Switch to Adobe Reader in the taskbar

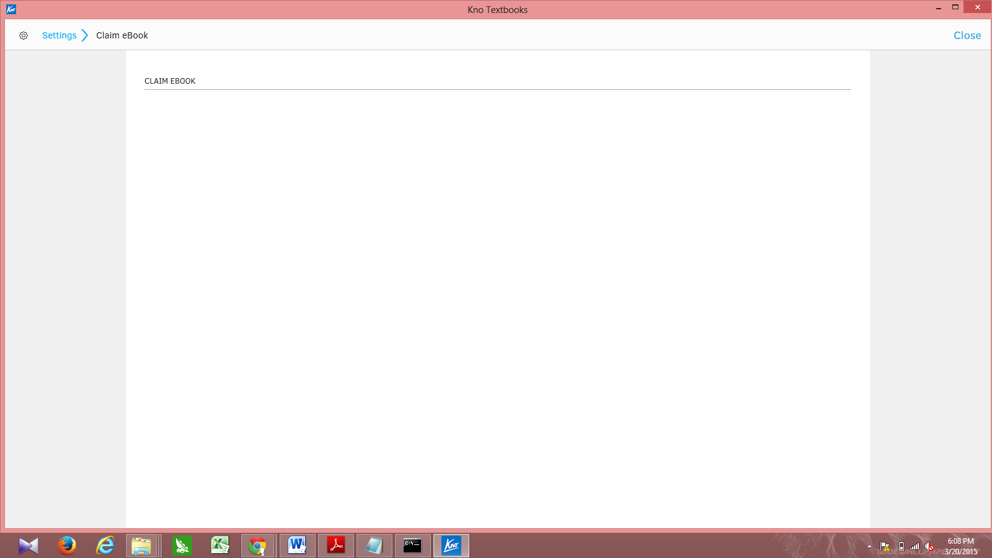tap(336, 546)
